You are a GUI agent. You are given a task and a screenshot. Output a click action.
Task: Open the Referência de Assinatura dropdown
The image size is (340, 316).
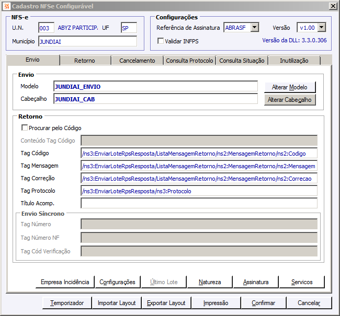255,28
